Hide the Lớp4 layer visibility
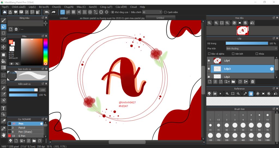The width and height of the screenshot is (279, 148). 209,61
